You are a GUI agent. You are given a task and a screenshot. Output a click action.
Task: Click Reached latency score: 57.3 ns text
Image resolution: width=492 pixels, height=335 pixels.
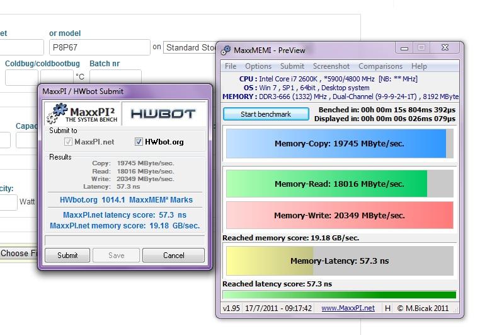coord(277,284)
